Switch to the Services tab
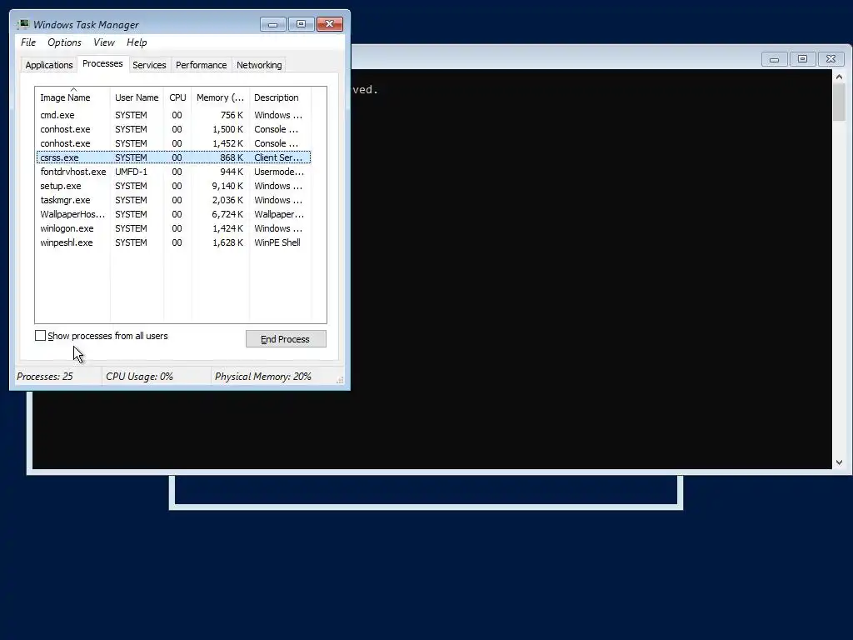This screenshot has height=640, width=853. coord(150,65)
